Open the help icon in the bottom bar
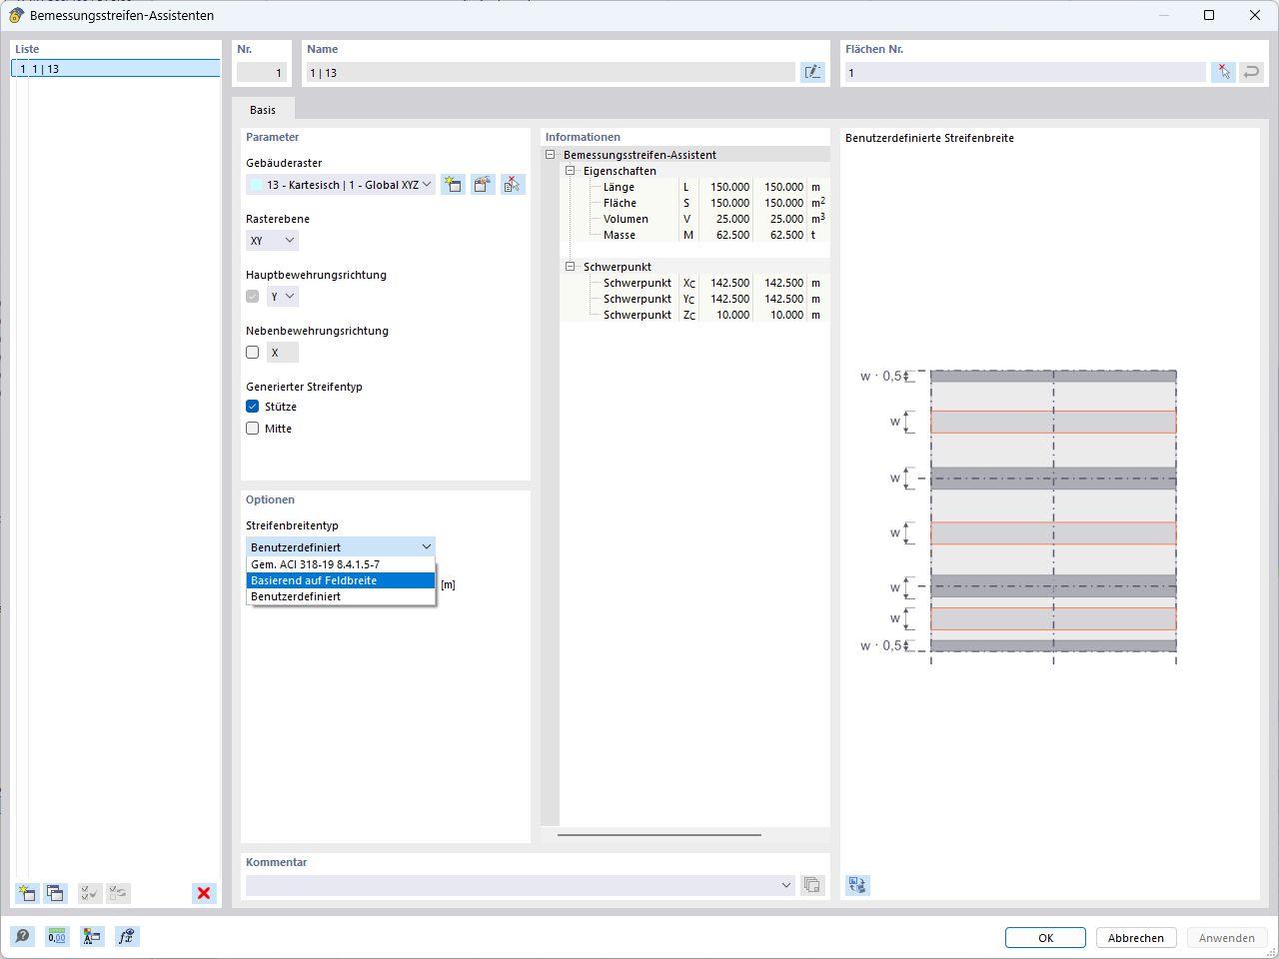This screenshot has width=1279, height=959. pyautogui.click(x=22, y=936)
